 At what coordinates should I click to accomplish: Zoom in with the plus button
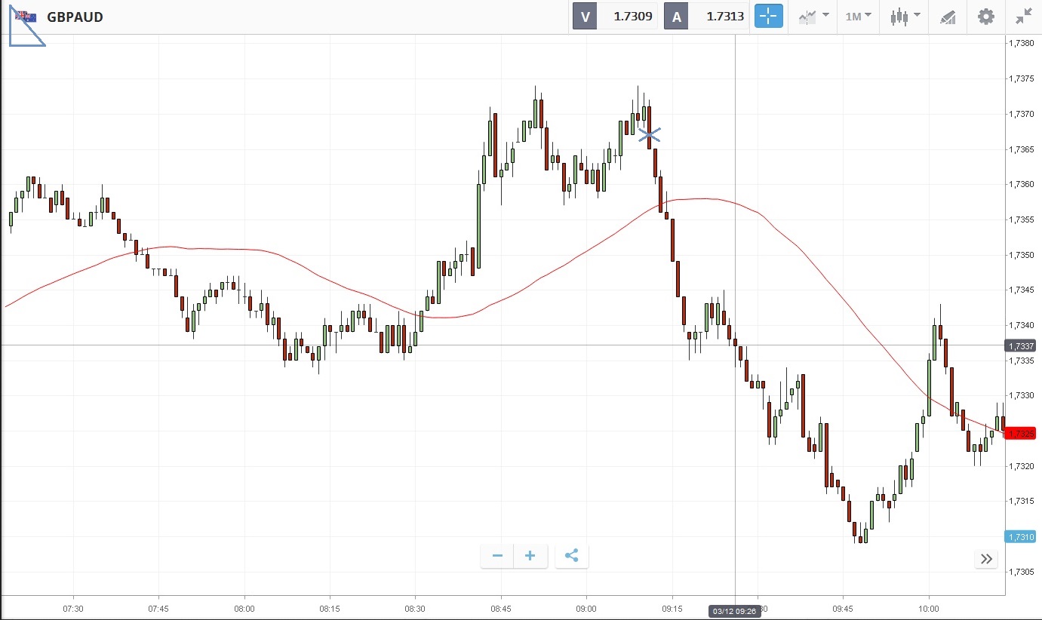(x=530, y=556)
